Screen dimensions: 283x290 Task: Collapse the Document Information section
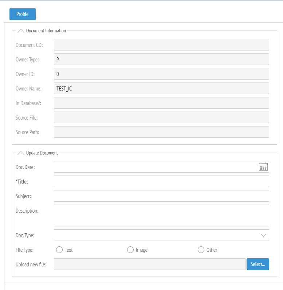tap(21, 31)
